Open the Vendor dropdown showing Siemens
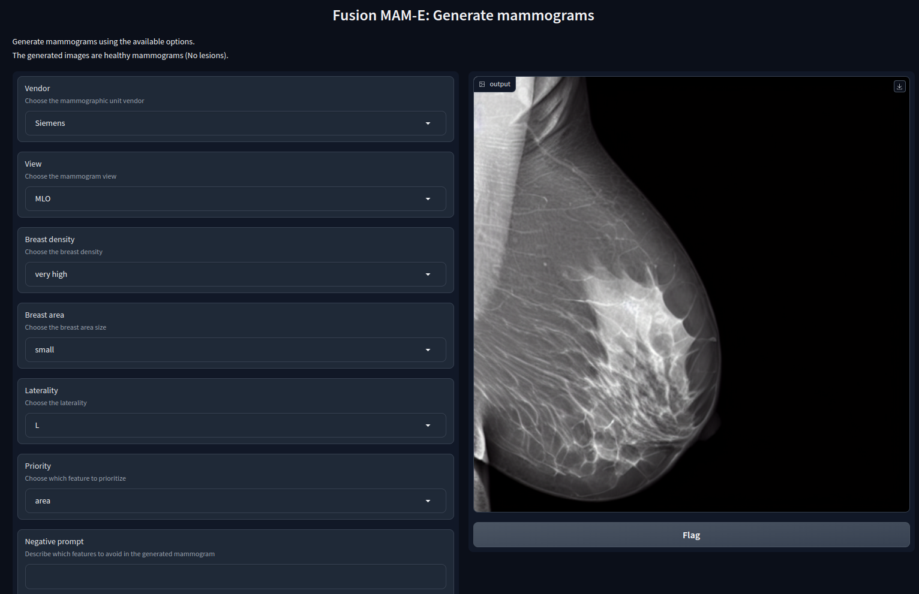This screenshot has width=919, height=594. (235, 123)
